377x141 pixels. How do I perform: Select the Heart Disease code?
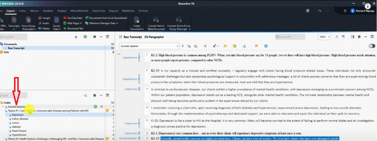(19, 131)
